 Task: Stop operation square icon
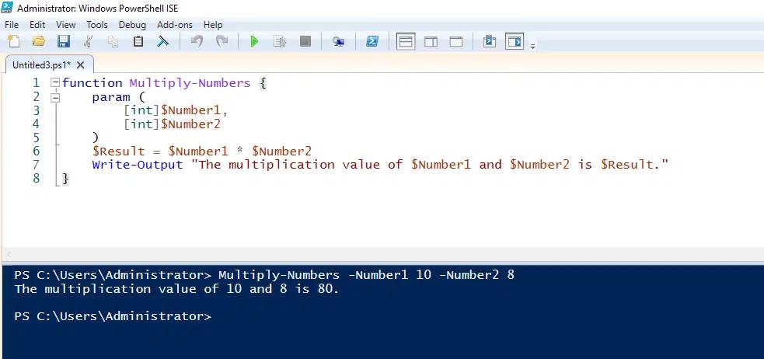[x=305, y=41]
